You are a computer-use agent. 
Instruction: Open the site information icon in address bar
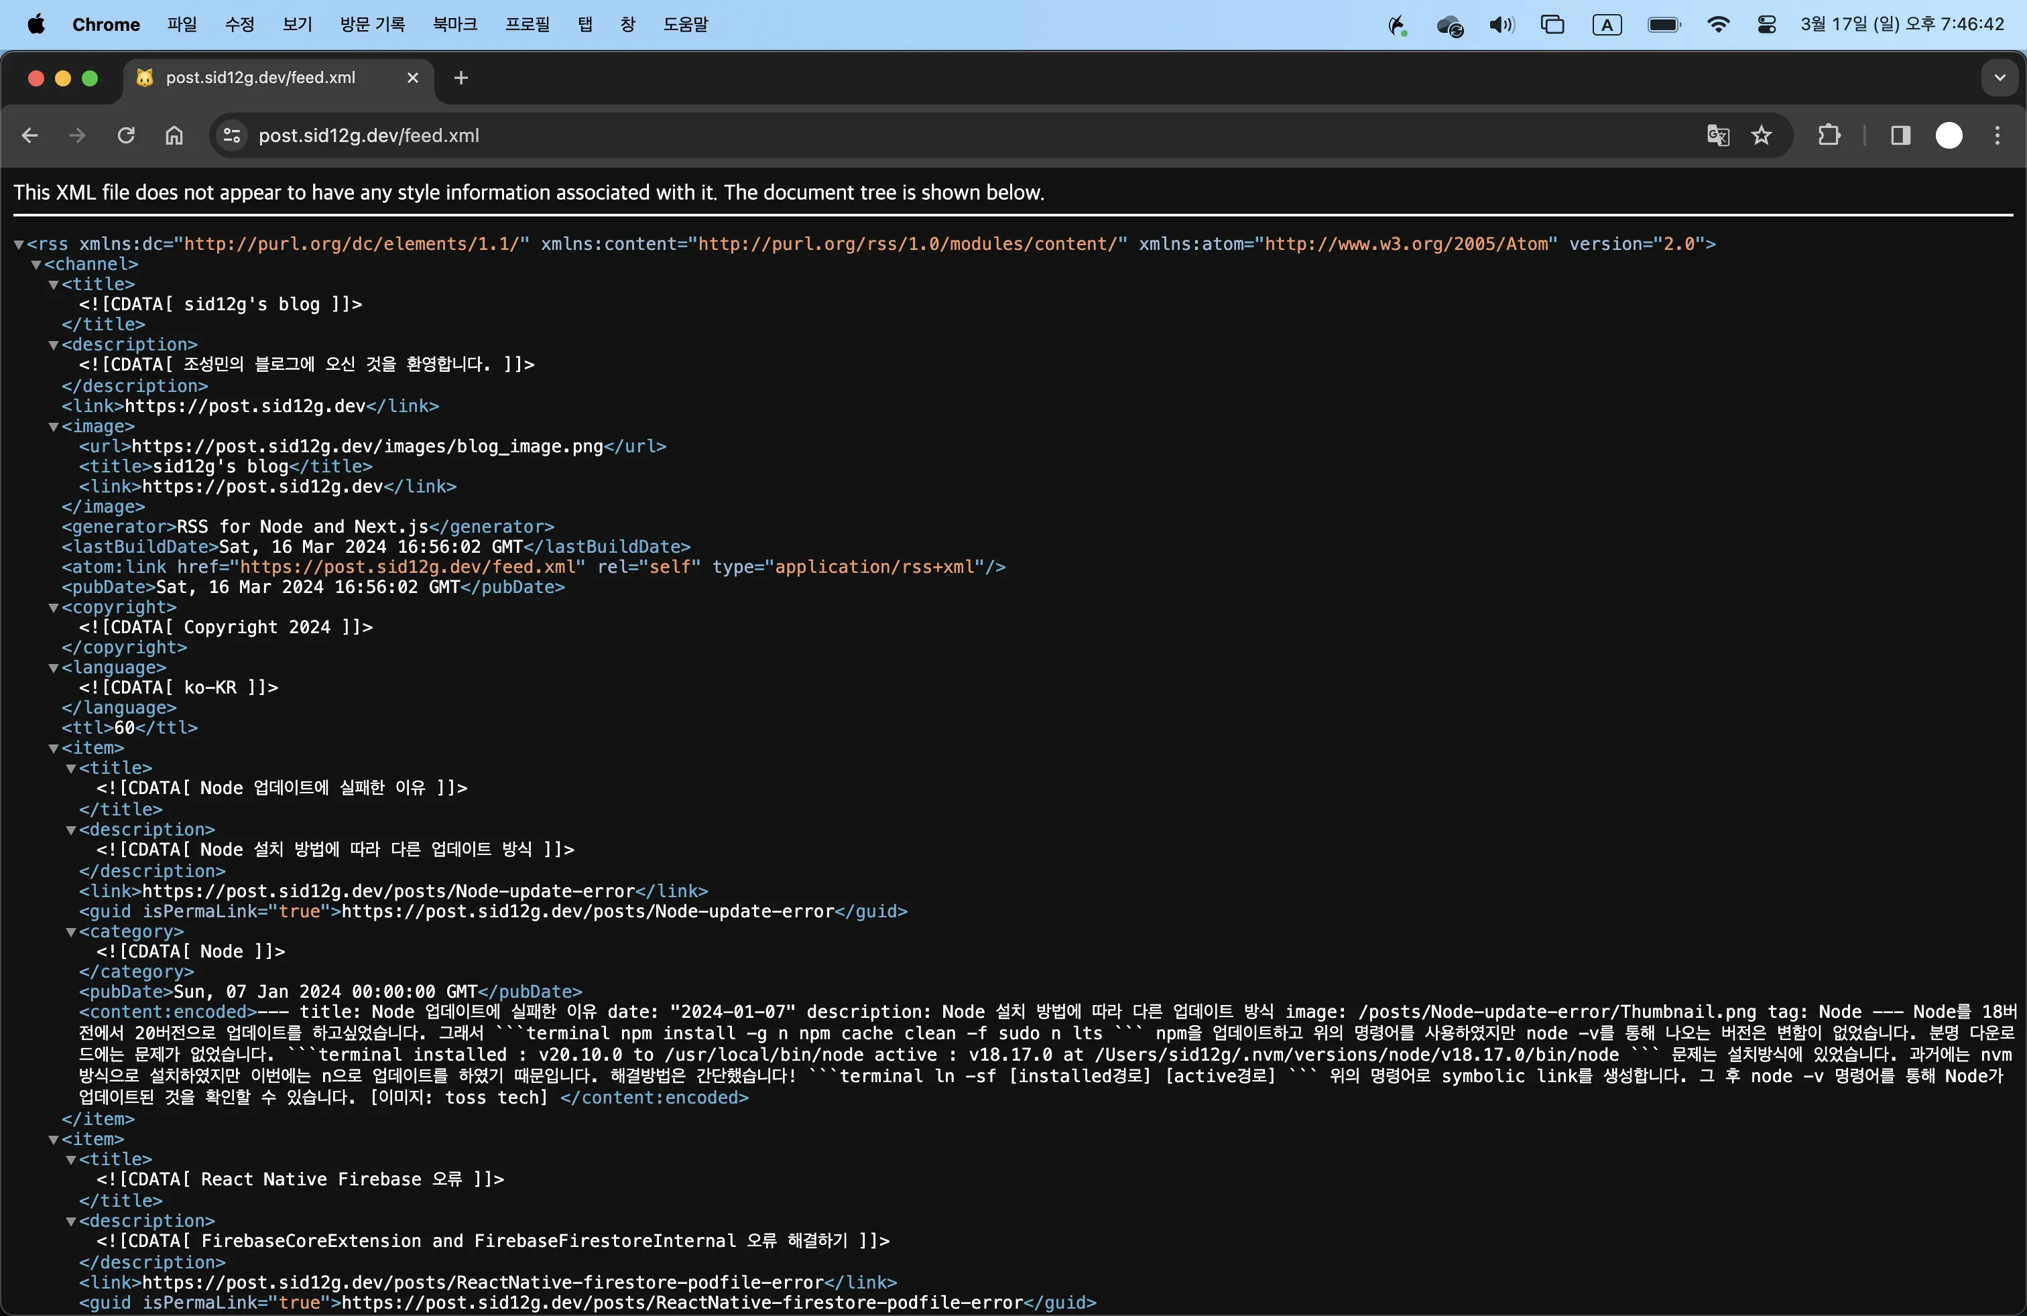[x=232, y=135]
